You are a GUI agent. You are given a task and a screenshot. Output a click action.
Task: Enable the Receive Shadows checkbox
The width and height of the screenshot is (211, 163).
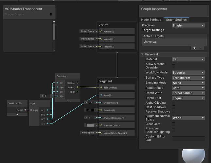pyautogui.click(x=174, y=111)
